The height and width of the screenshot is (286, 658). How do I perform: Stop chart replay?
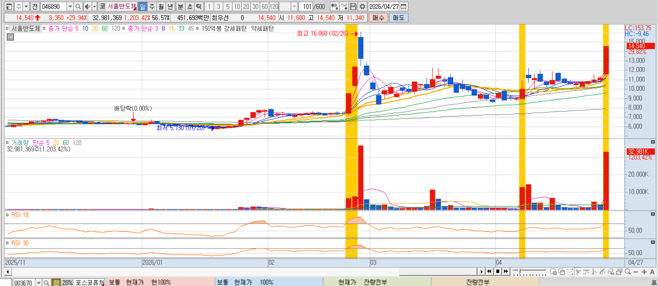pos(498,272)
